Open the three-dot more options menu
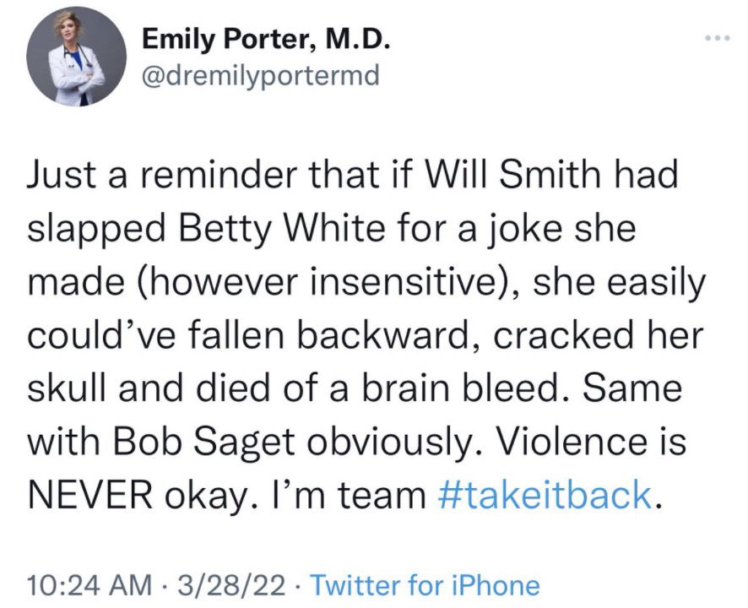 pos(718,38)
